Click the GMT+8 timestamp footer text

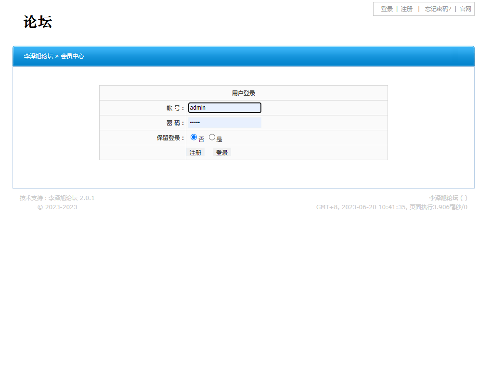pyautogui.click(x=392, y=207)
